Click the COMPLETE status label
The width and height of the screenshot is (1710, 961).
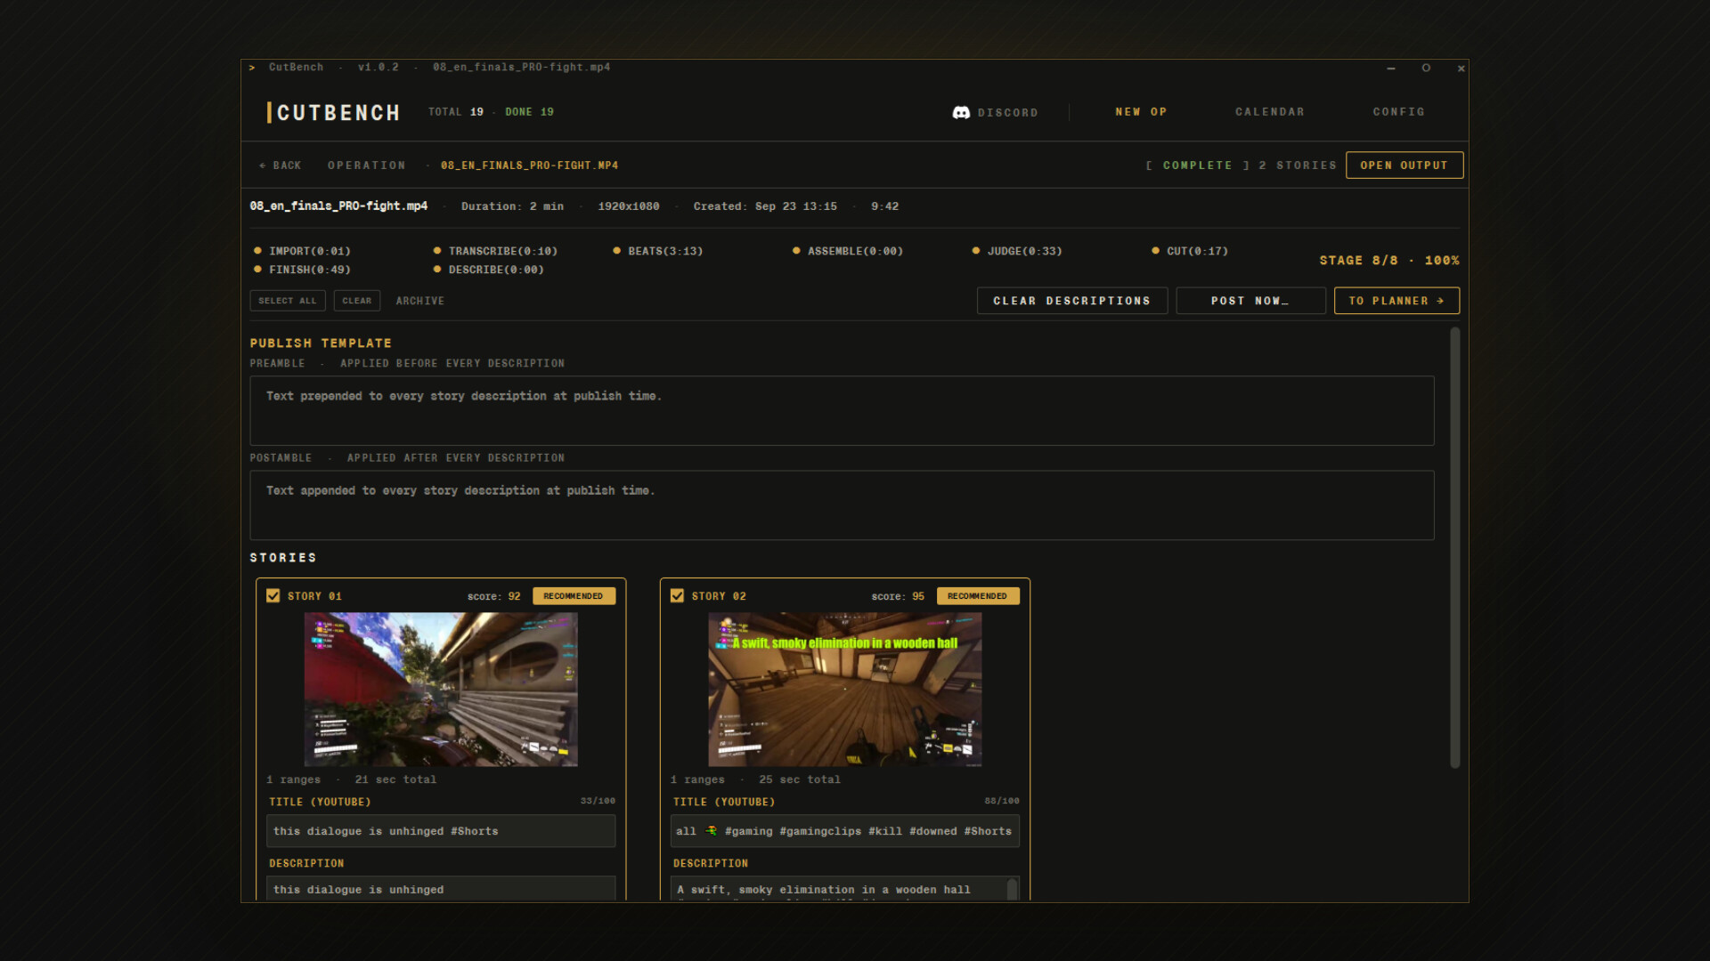click(x=1198, y=166)
